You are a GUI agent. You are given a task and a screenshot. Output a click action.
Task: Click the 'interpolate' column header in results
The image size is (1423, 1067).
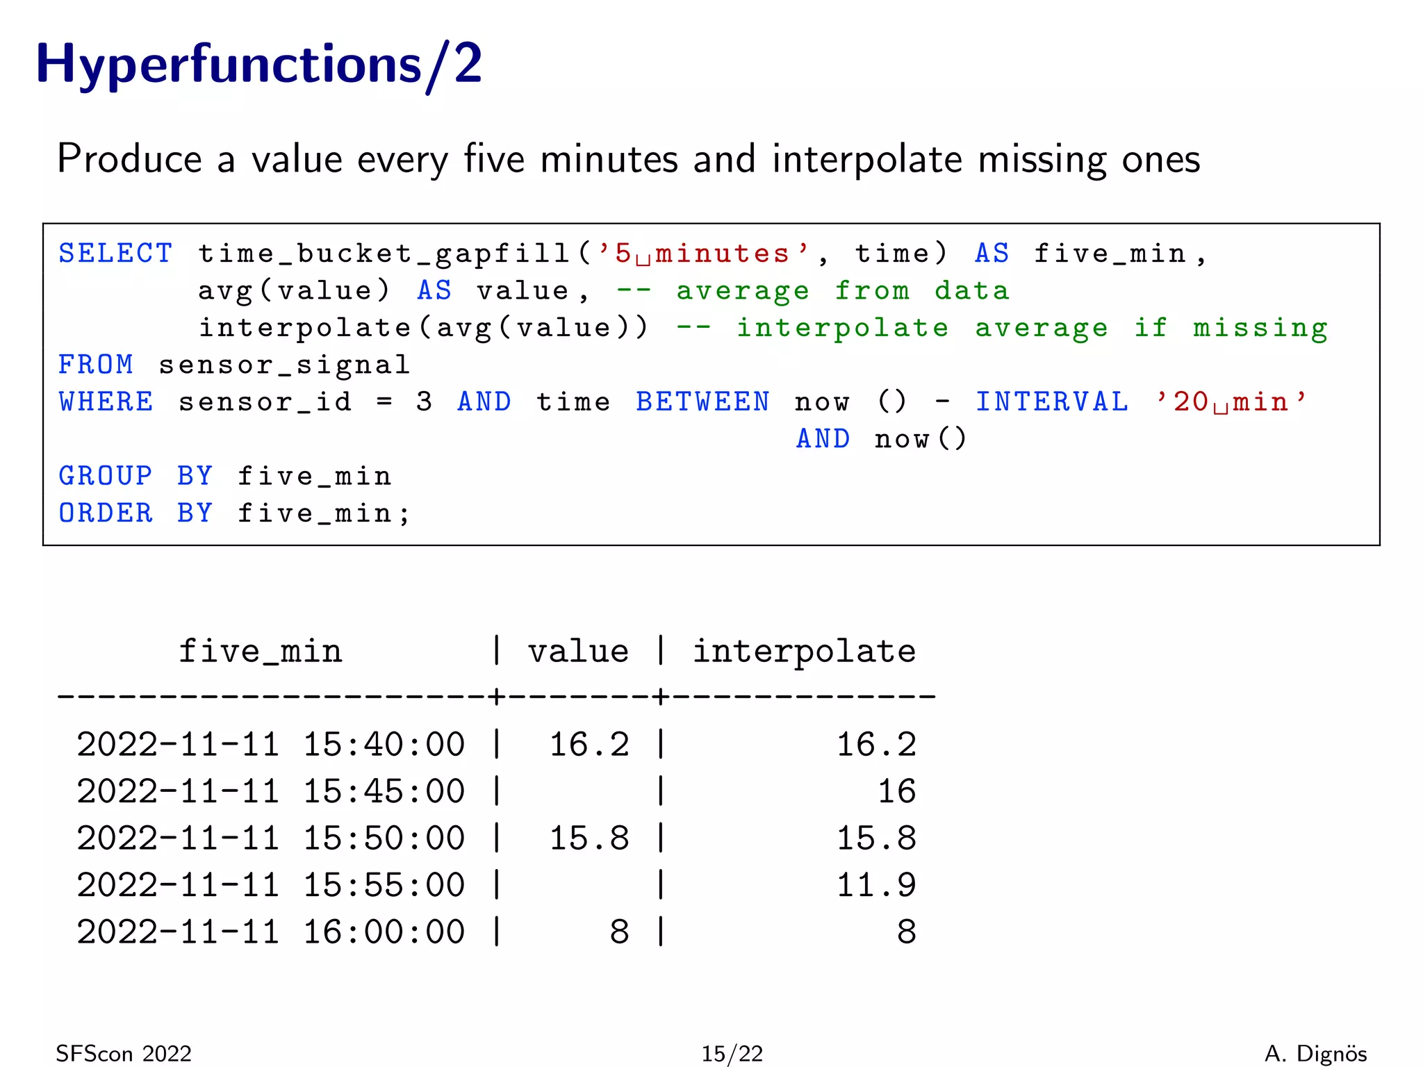coord(805,652)
